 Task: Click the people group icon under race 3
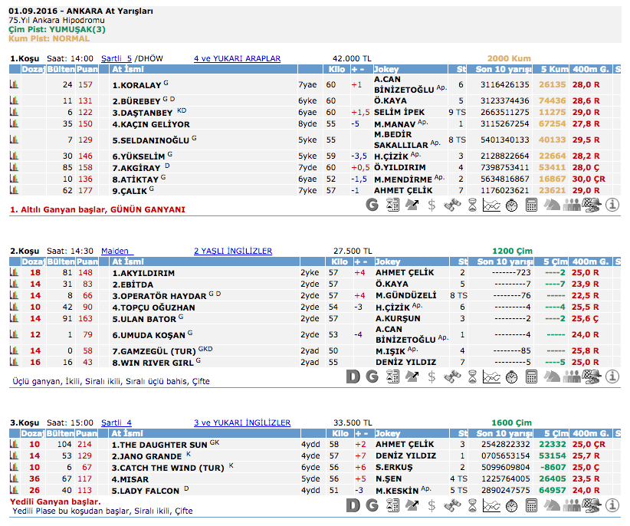[572, 505]
